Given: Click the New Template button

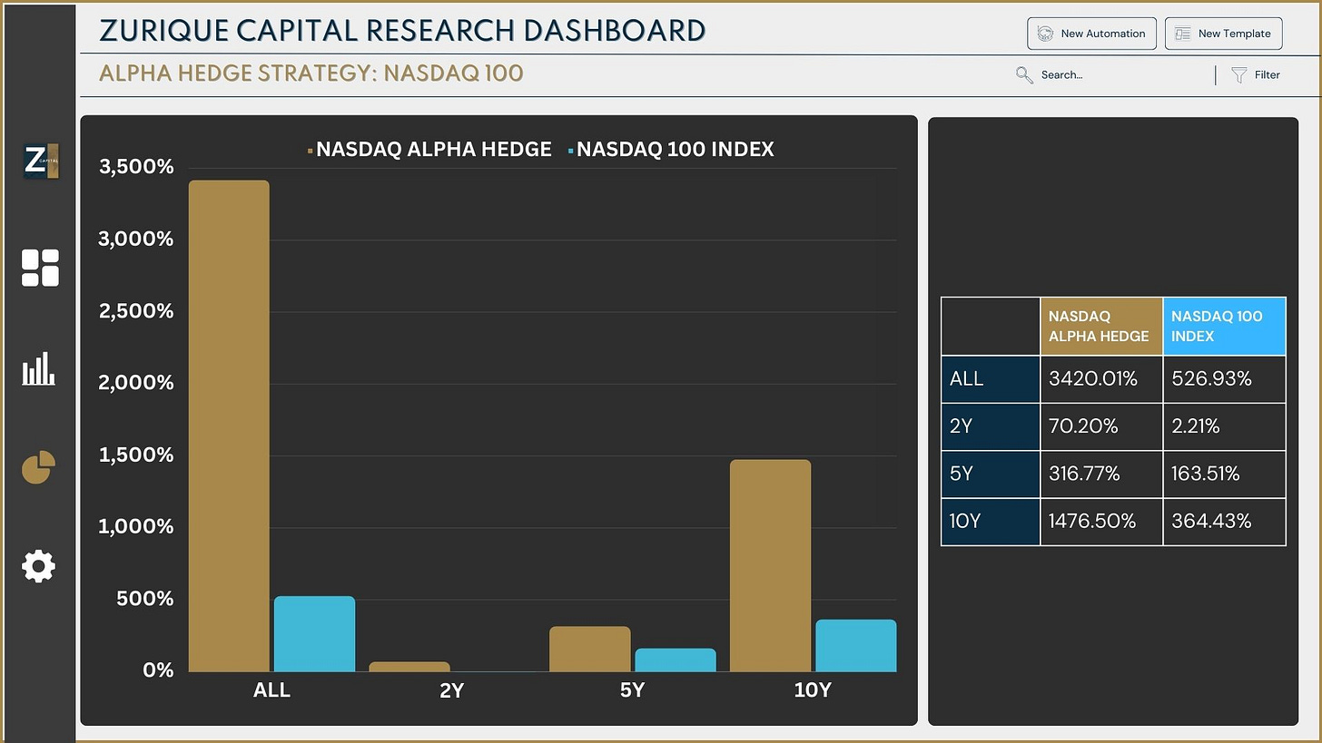Looking at the screenshot, I should coord(1223,33).
